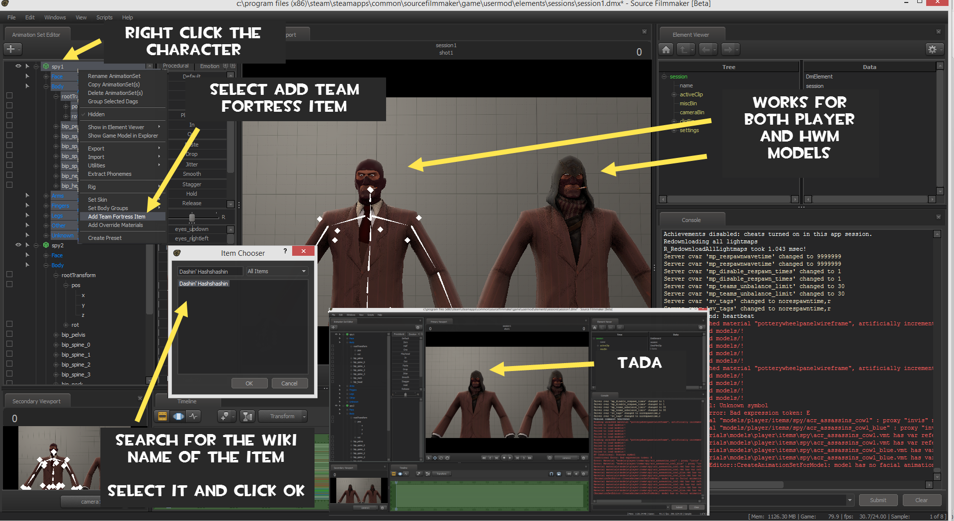Collapse the spy1 animation set
The image size is (954, 521).
tap(36, 66)
